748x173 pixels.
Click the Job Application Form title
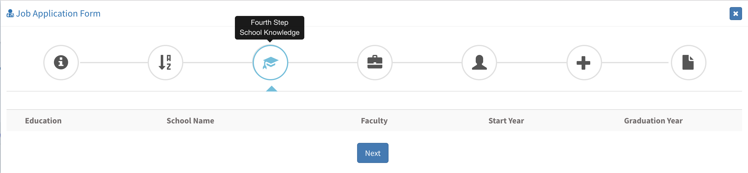click(58, 14)
